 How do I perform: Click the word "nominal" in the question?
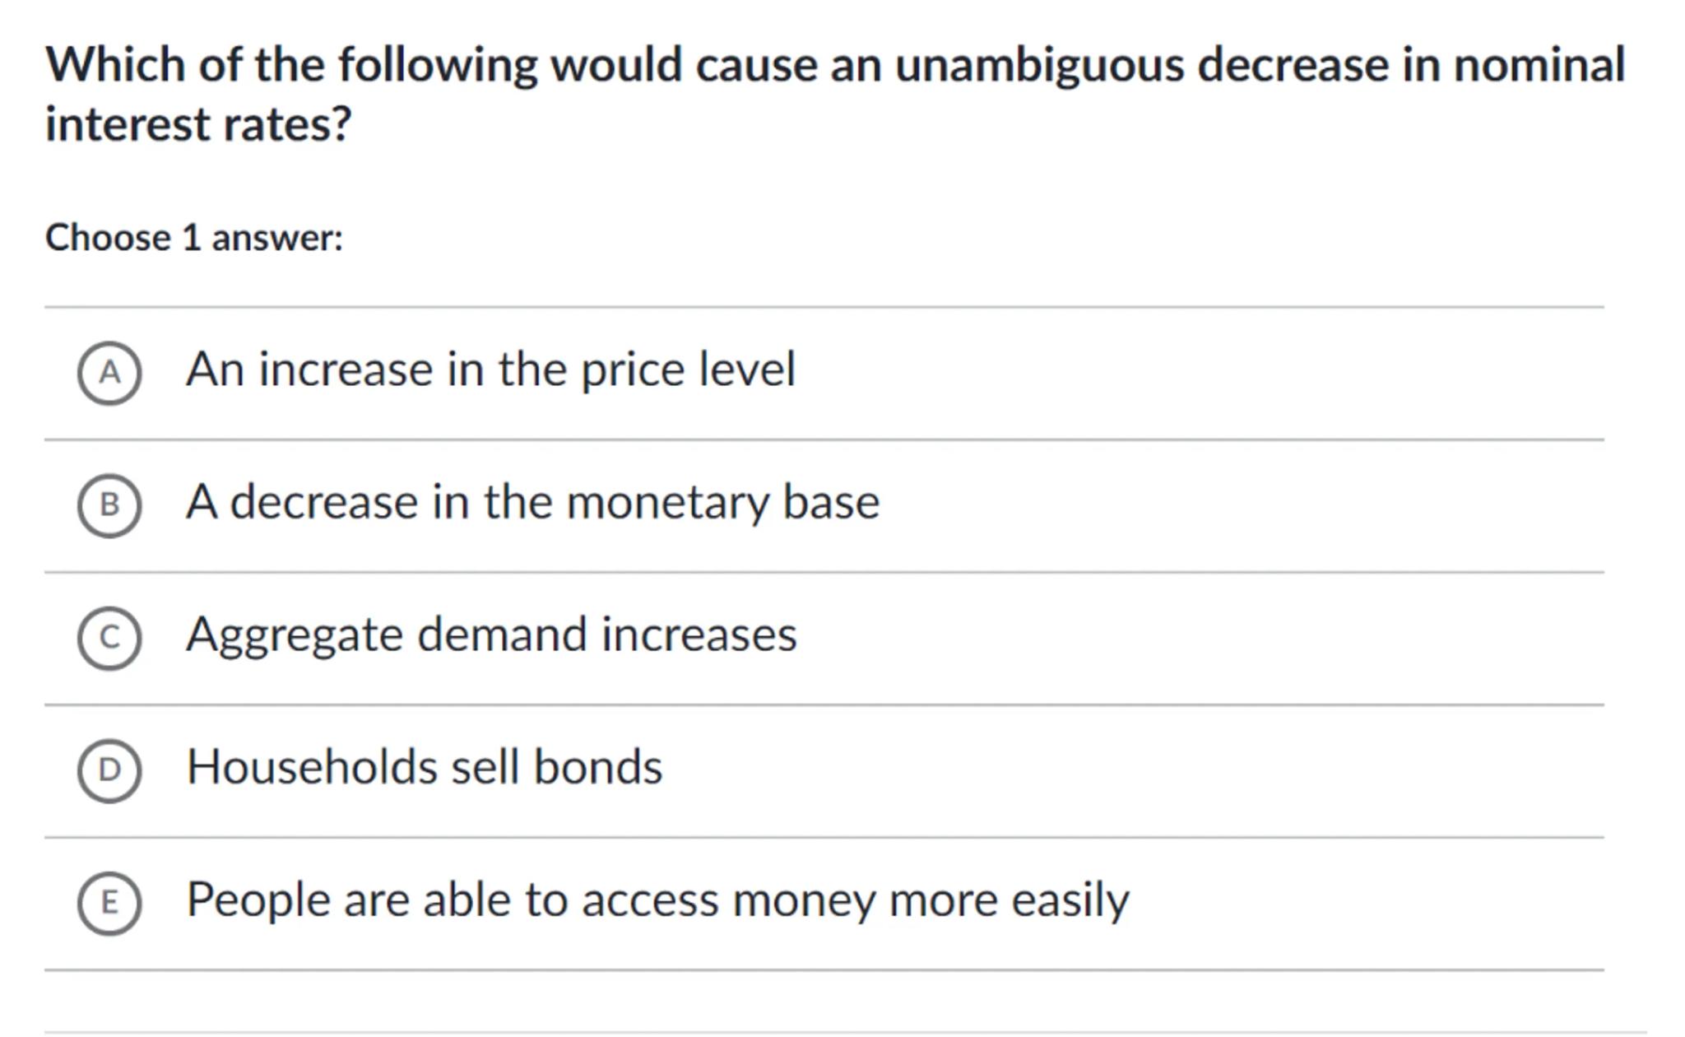click(1539, 65)
